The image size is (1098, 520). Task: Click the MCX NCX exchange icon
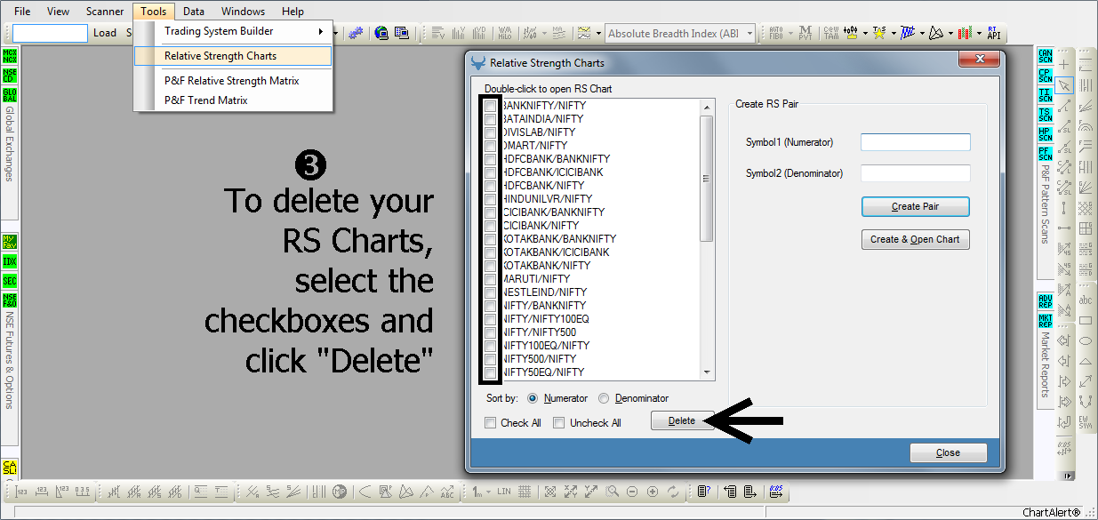10,57
